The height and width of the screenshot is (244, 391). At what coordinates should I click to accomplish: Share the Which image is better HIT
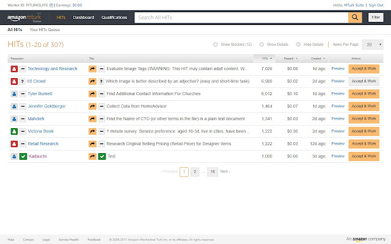[92, 81]
